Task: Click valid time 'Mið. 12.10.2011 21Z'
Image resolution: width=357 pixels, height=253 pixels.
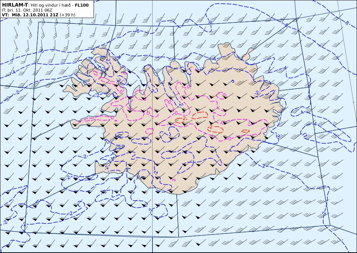Action: coord(34,15)
